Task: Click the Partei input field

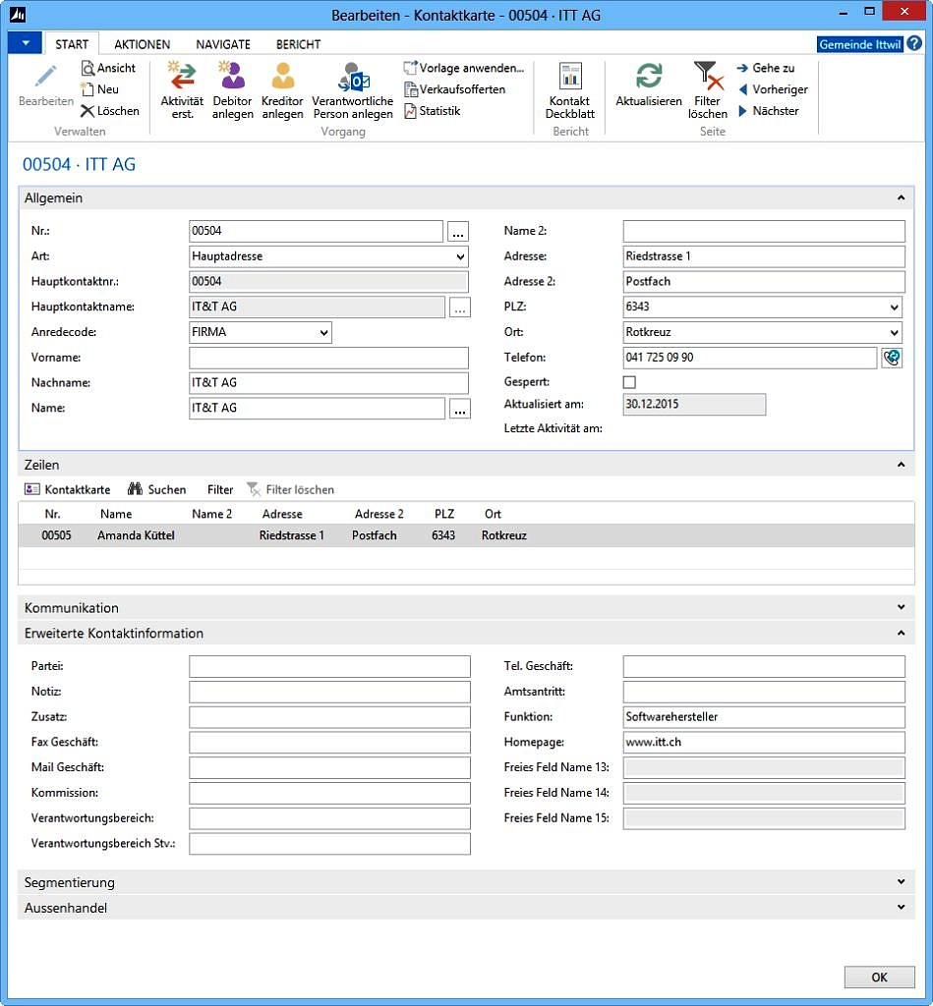Action: (x=329, y=667)
